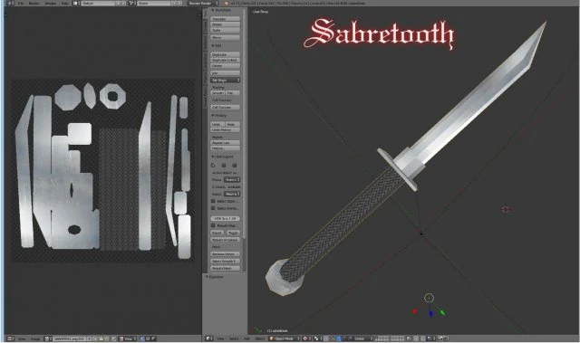The height and width of the screenshot is (343, 580).
Task: Click the 3D viewport editor type icon
Action: coord(208,338)
